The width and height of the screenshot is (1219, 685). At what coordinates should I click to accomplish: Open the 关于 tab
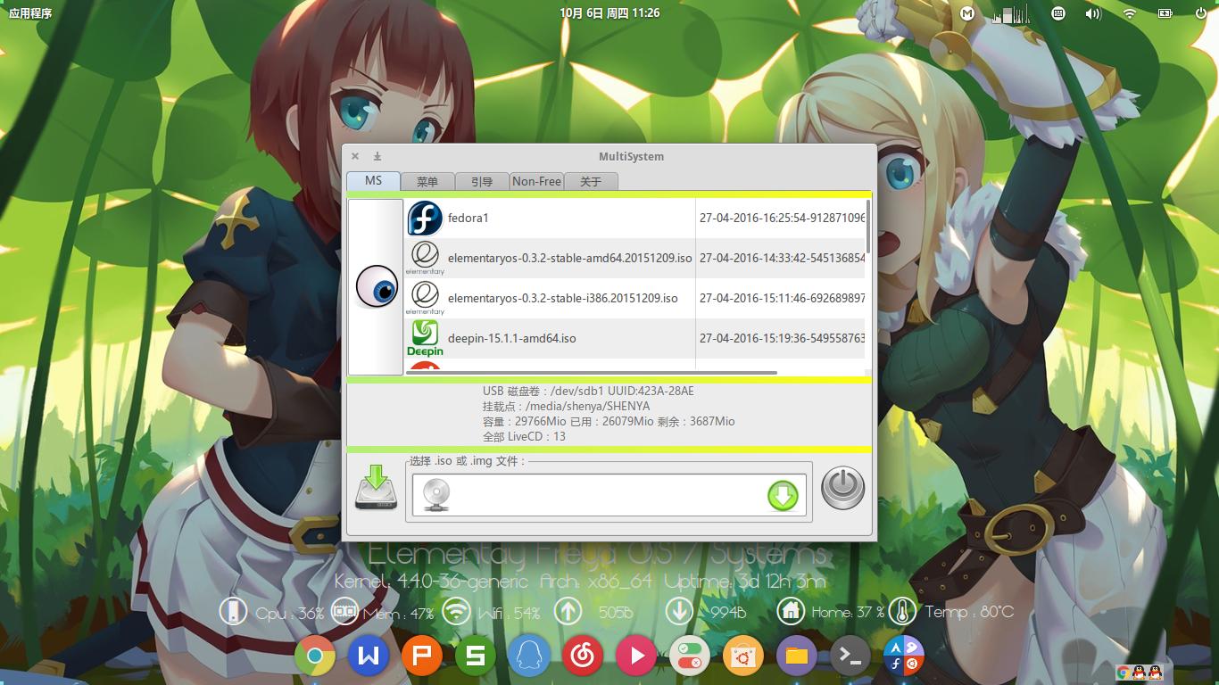pyautogui.click(x=591, y=180)
